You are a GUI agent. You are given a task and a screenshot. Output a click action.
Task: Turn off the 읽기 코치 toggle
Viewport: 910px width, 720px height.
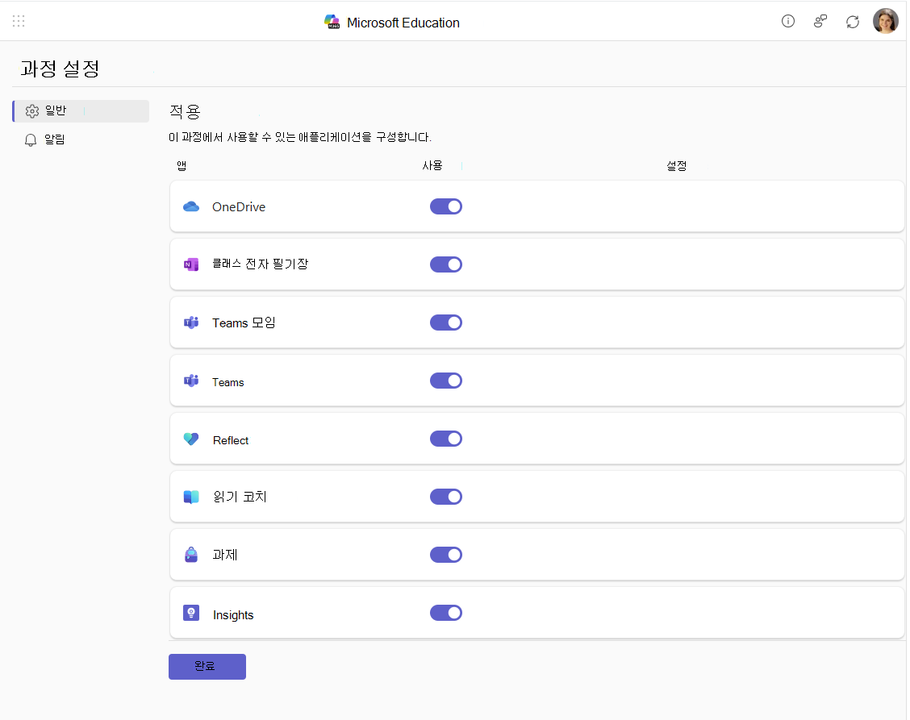pos(445,497)
